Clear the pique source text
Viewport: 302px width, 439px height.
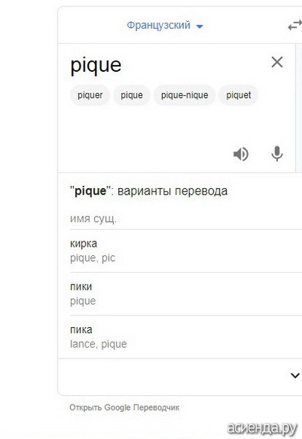coord(277,62)
